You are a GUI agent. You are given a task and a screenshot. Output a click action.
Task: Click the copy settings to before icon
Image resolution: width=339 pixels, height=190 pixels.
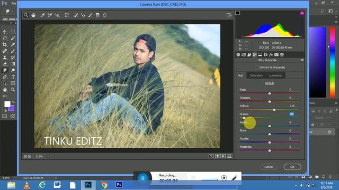tap(224, 156)
